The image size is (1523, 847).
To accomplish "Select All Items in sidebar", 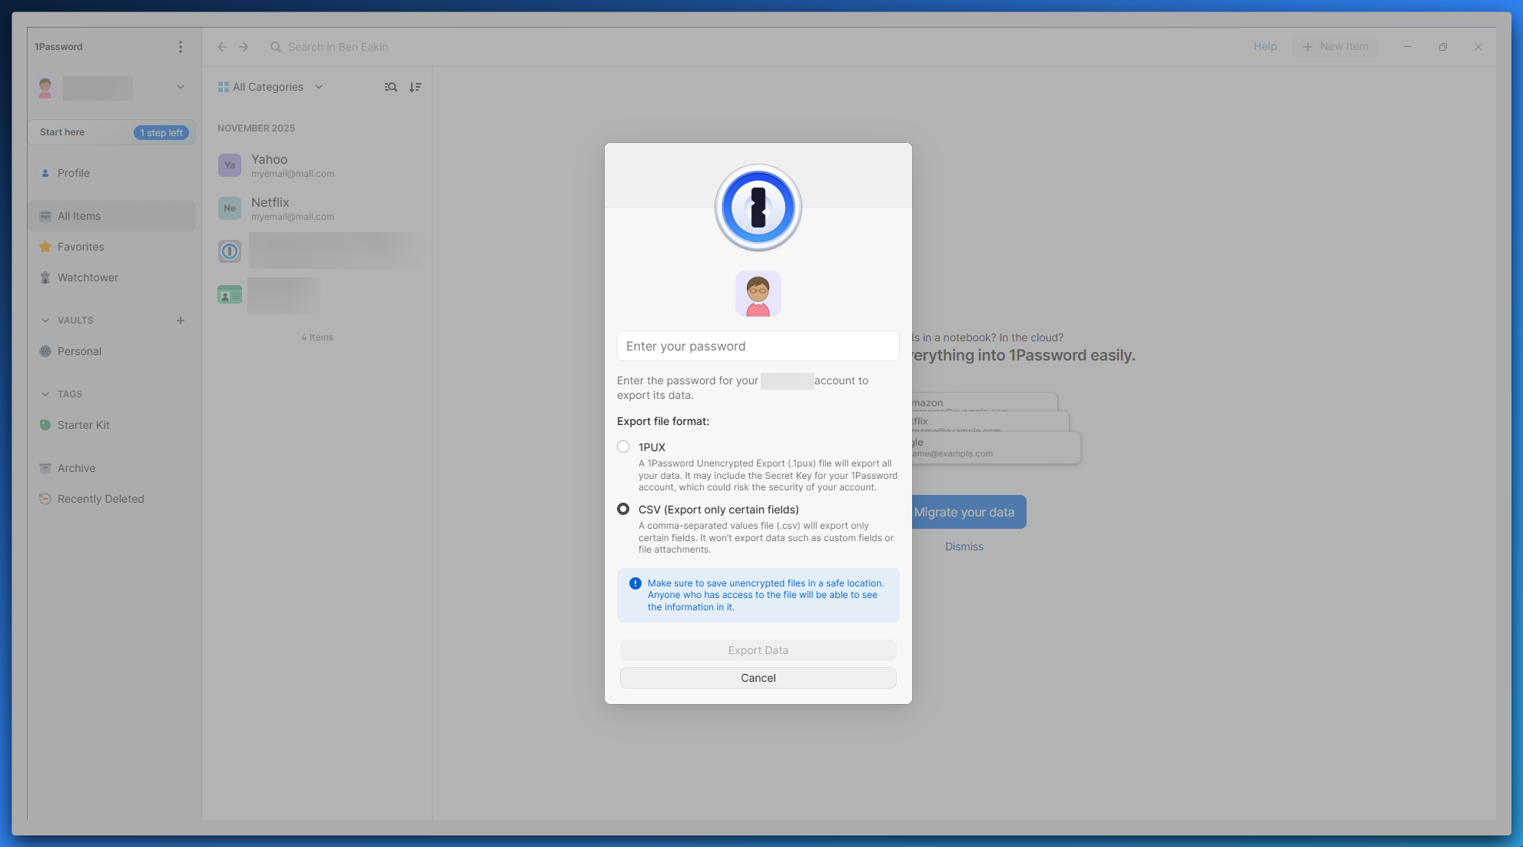I will [79, 216].
